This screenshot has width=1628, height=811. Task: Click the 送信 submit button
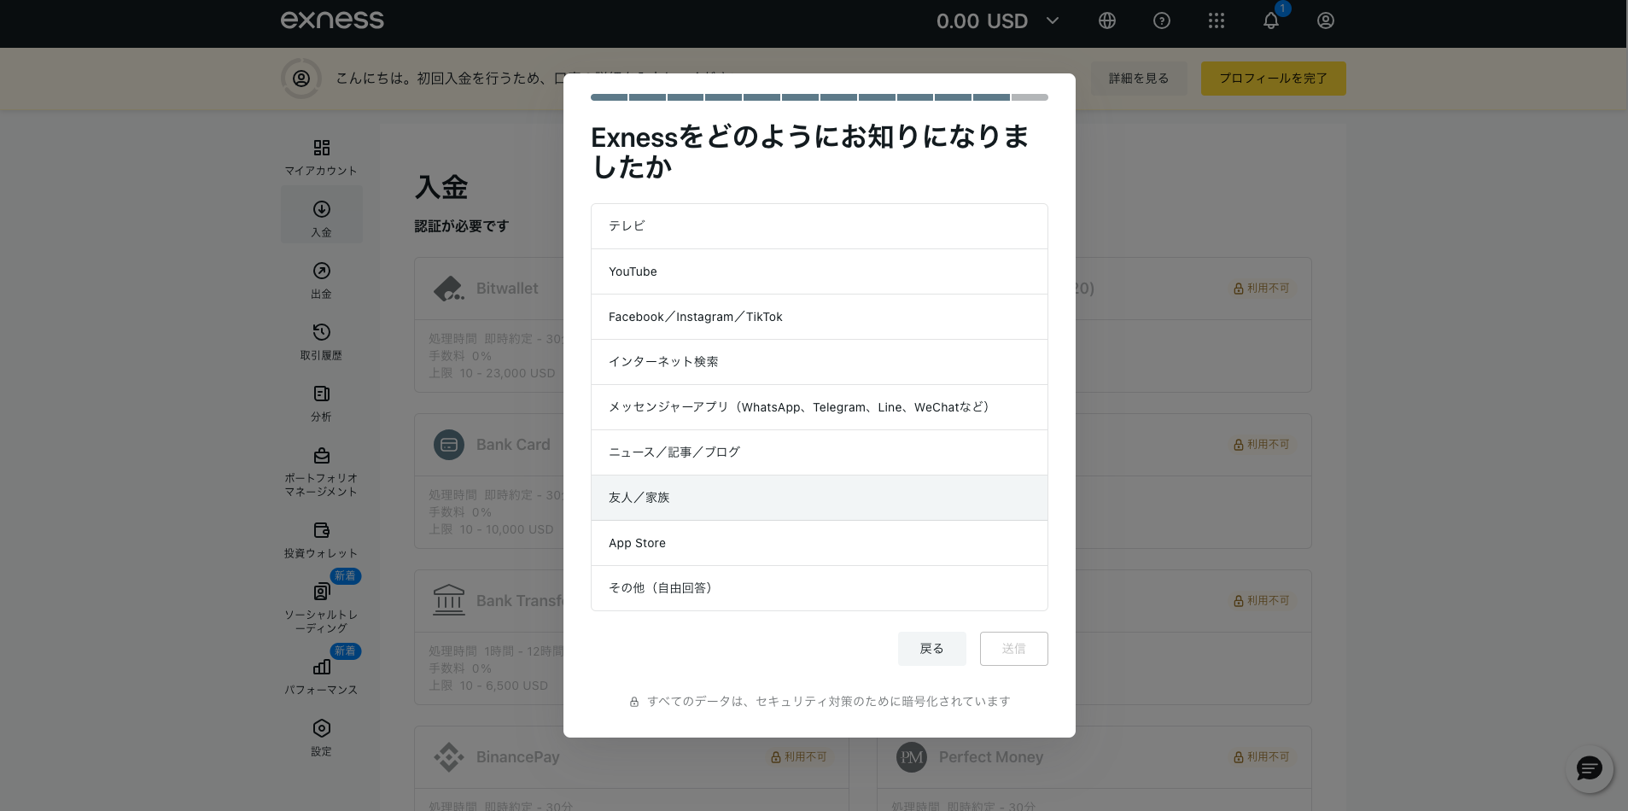tap(1013, 649)
